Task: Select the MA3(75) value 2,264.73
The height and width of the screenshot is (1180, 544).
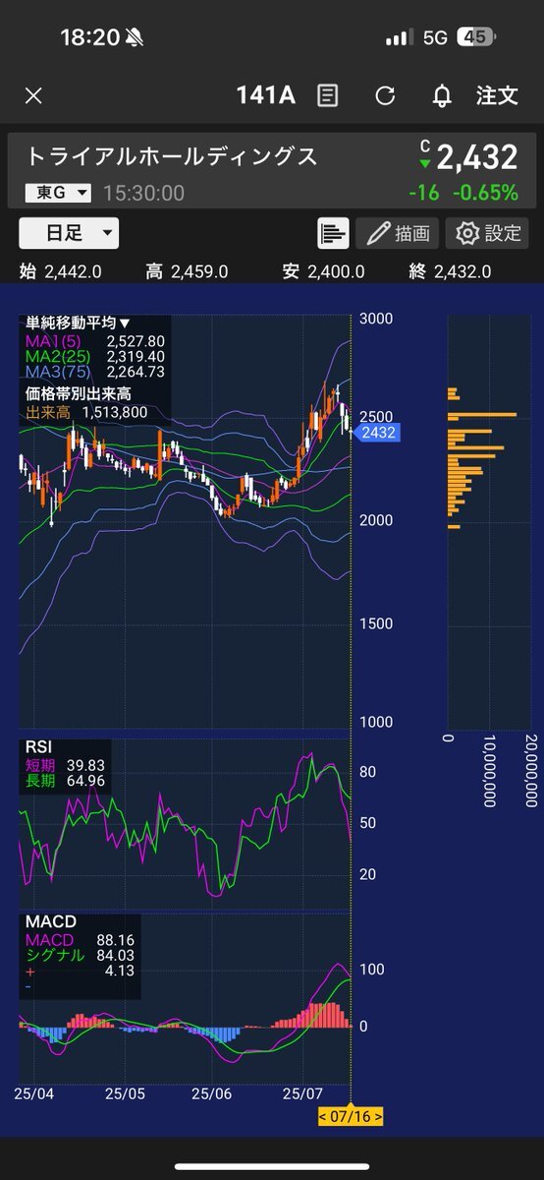Action: 136,372
